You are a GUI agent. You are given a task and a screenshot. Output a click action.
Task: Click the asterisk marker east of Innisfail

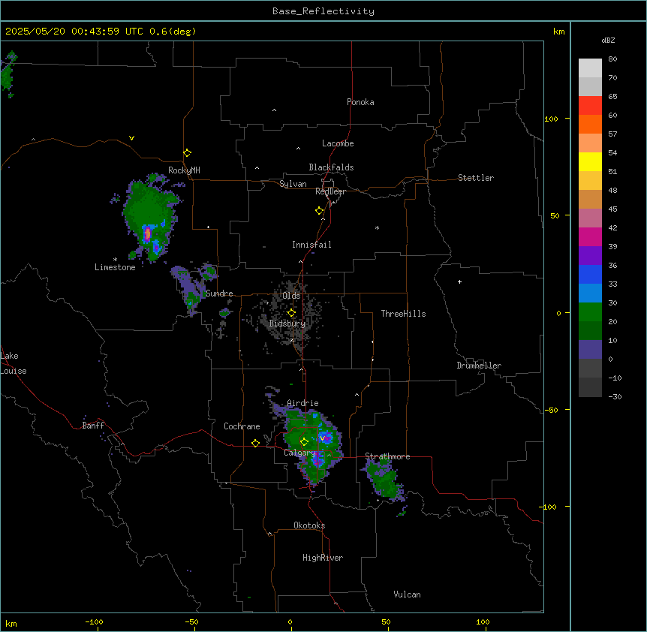tap(377, 227)
